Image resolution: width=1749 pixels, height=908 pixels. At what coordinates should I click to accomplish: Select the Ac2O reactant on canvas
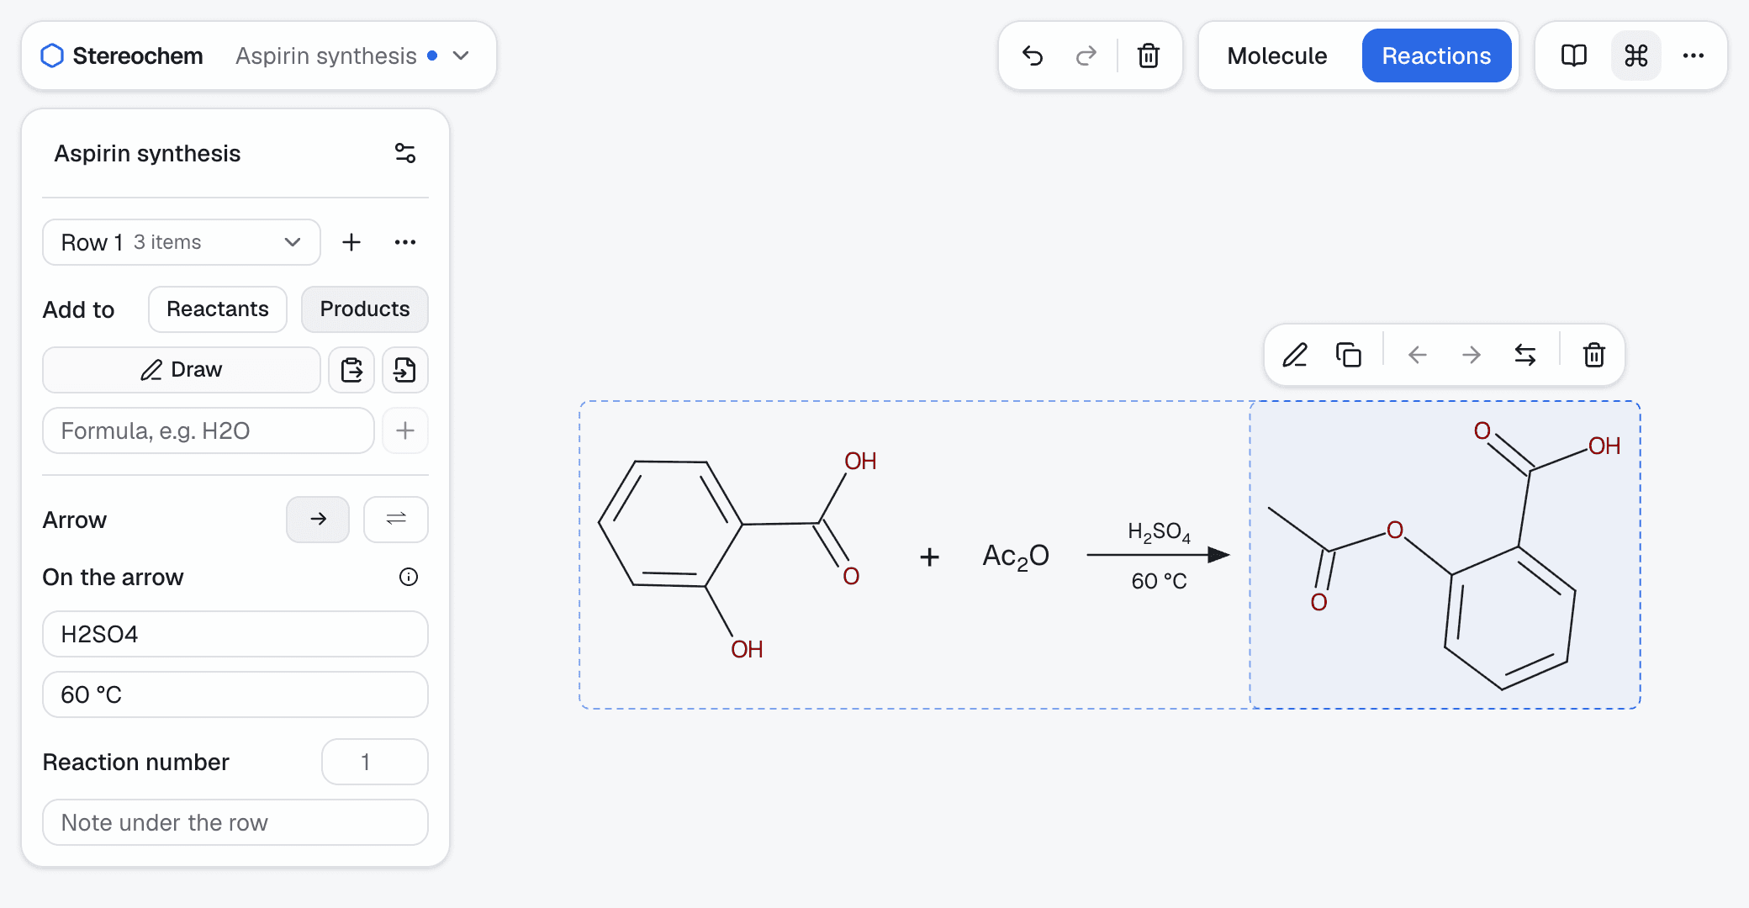click(1016, 556)
